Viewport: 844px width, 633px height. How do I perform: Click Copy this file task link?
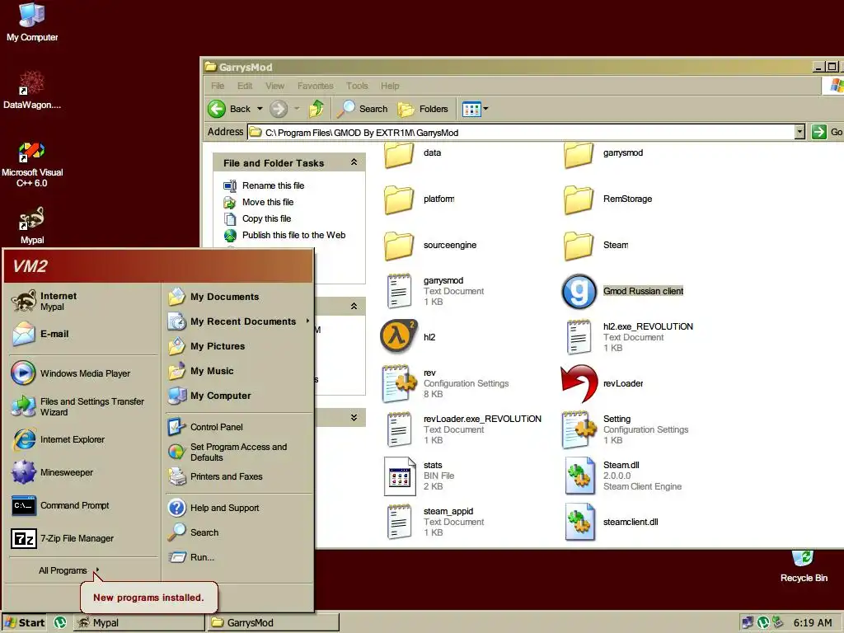point(266,218)
